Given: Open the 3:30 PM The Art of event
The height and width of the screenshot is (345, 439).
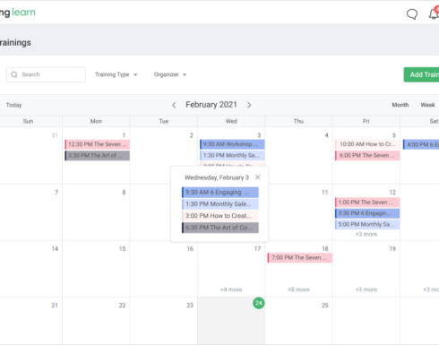Looking at the screenshot, I should tap(98, 156).
